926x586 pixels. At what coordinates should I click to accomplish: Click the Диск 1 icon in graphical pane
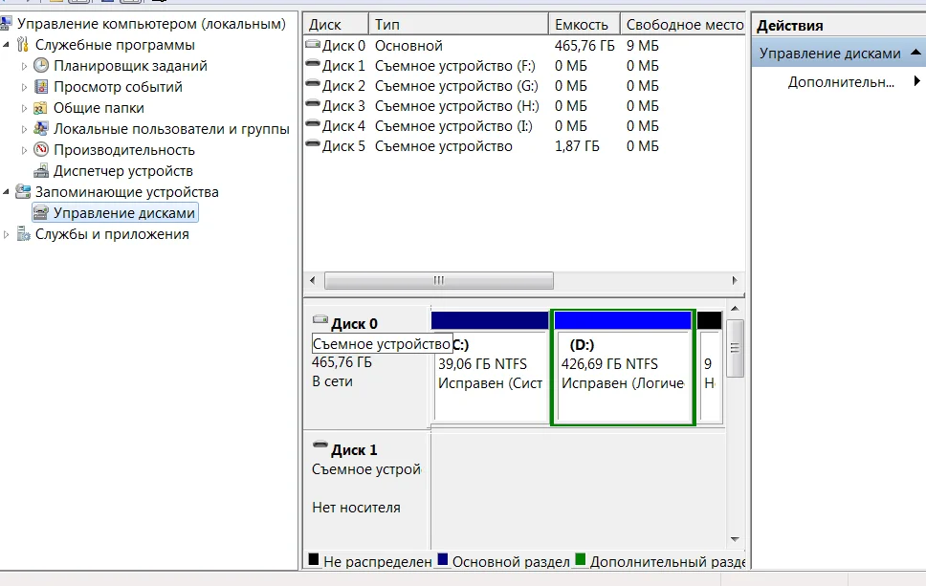[x=320, y=445]
